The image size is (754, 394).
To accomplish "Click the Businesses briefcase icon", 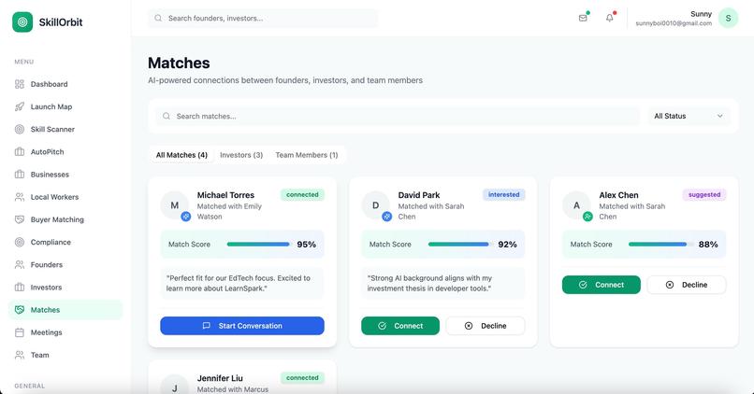I will click(x=20, y=175).
